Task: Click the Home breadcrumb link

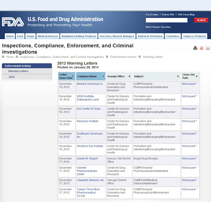Action: click(x=10, y=57)
